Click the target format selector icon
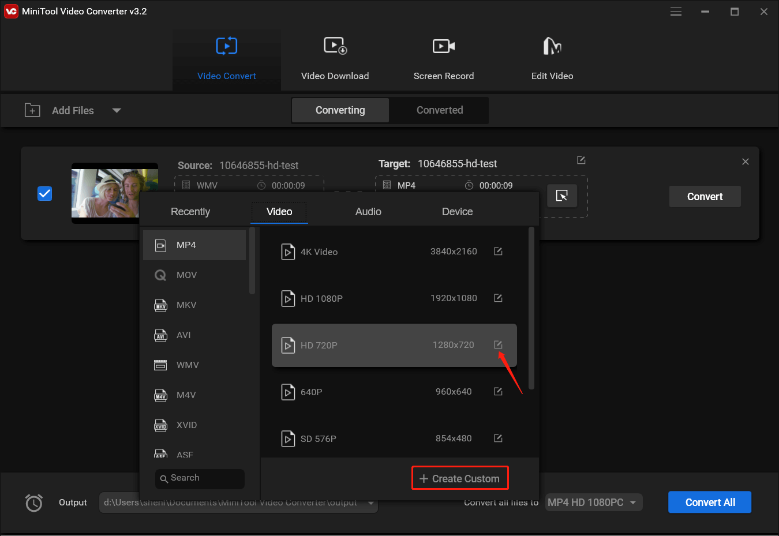The height and width of the screenshot is (536, 779). click(562, 196)
